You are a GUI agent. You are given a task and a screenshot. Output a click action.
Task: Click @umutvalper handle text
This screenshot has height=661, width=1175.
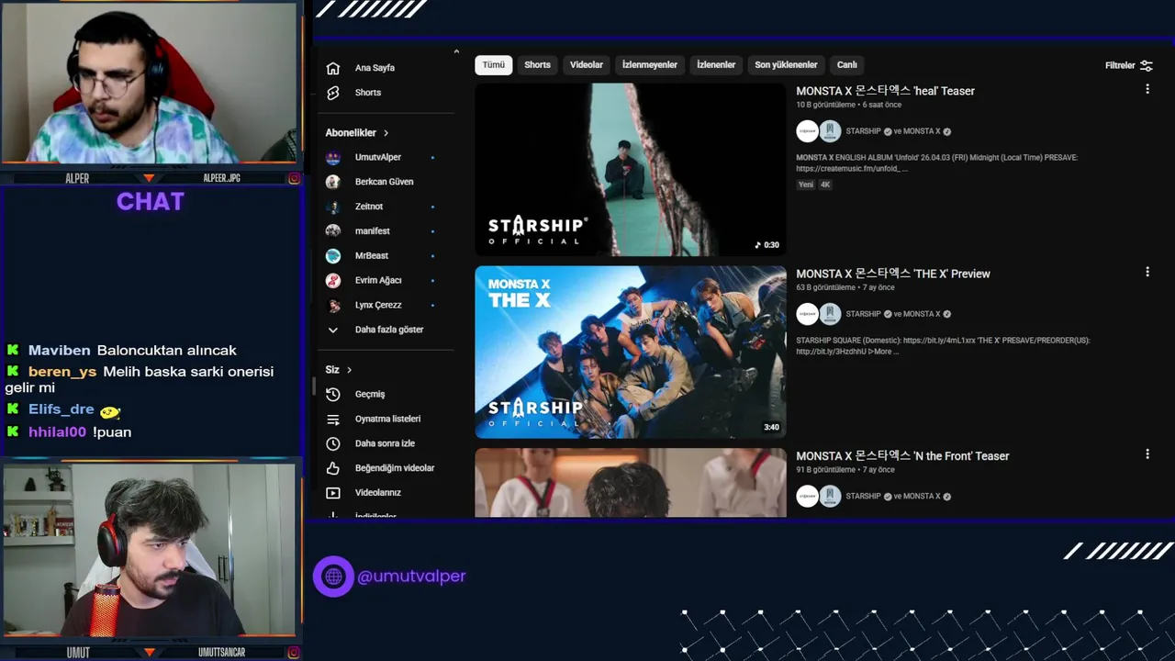tap(411, 577)
